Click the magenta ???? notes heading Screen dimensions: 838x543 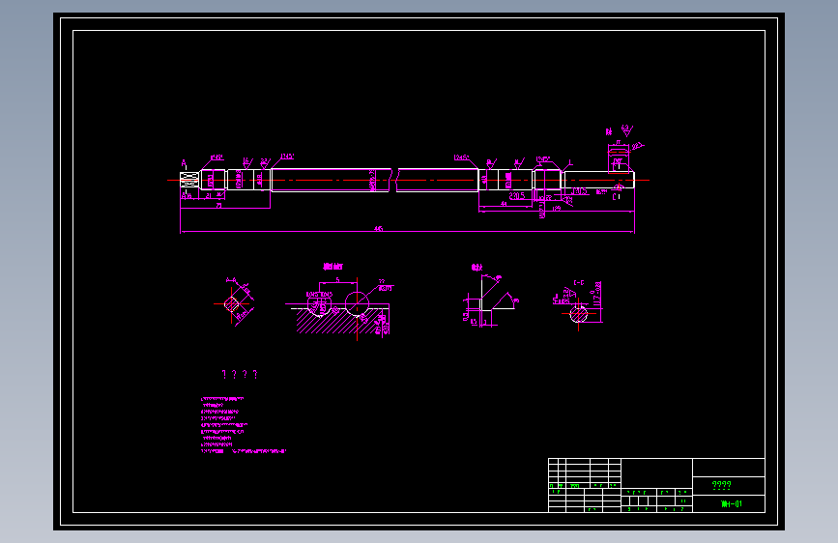pos(240,374)
